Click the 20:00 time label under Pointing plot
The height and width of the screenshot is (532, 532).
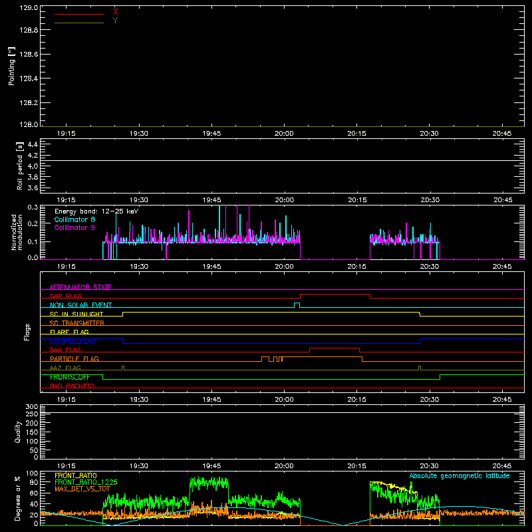click(284, 134)
